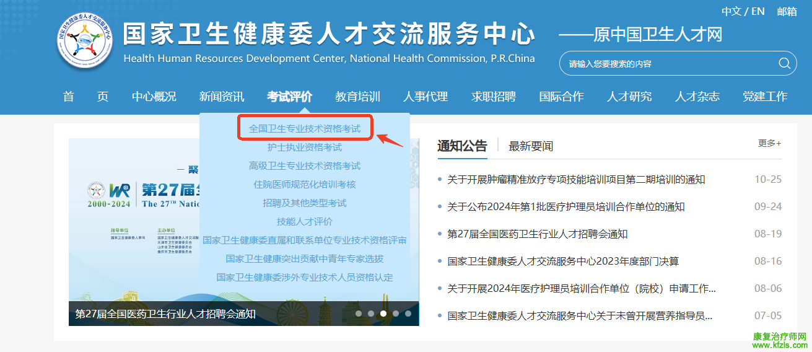Image resolution: width=812 pixels, height=352 pixels.
Task: Open the 教育培训 navigation menu
Action: coord(357,97)
